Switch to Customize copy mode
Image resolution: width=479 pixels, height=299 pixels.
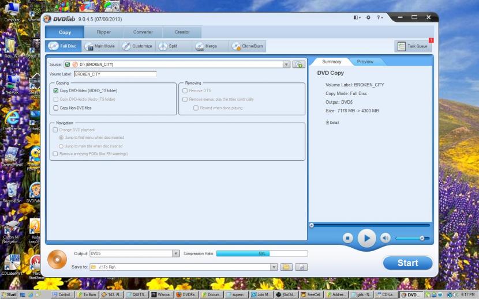coord(137,46)
